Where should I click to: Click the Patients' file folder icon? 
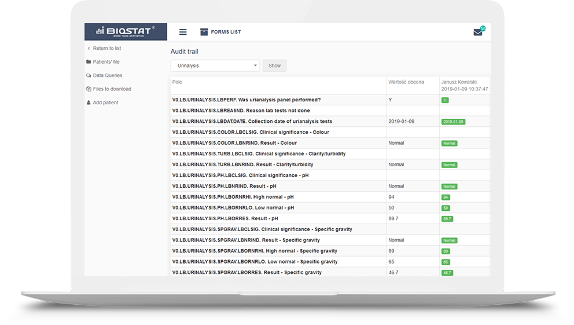coord(89,62)
